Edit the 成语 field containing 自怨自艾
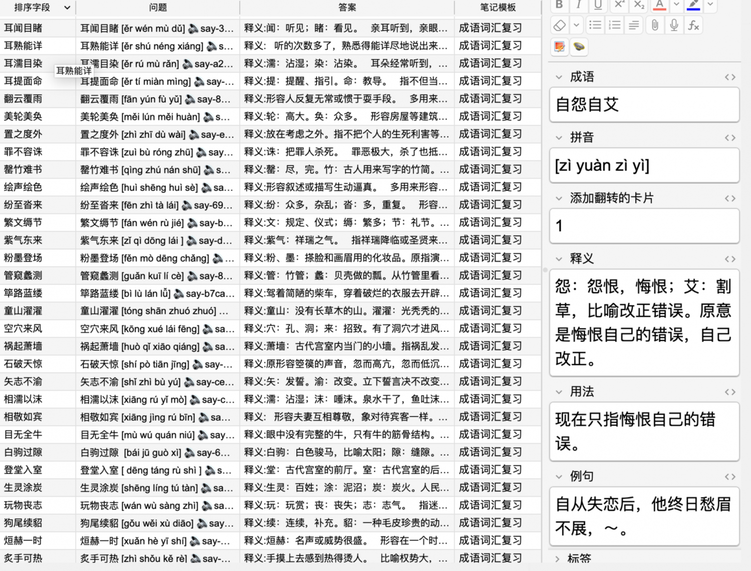 click(x=644, y=105)
